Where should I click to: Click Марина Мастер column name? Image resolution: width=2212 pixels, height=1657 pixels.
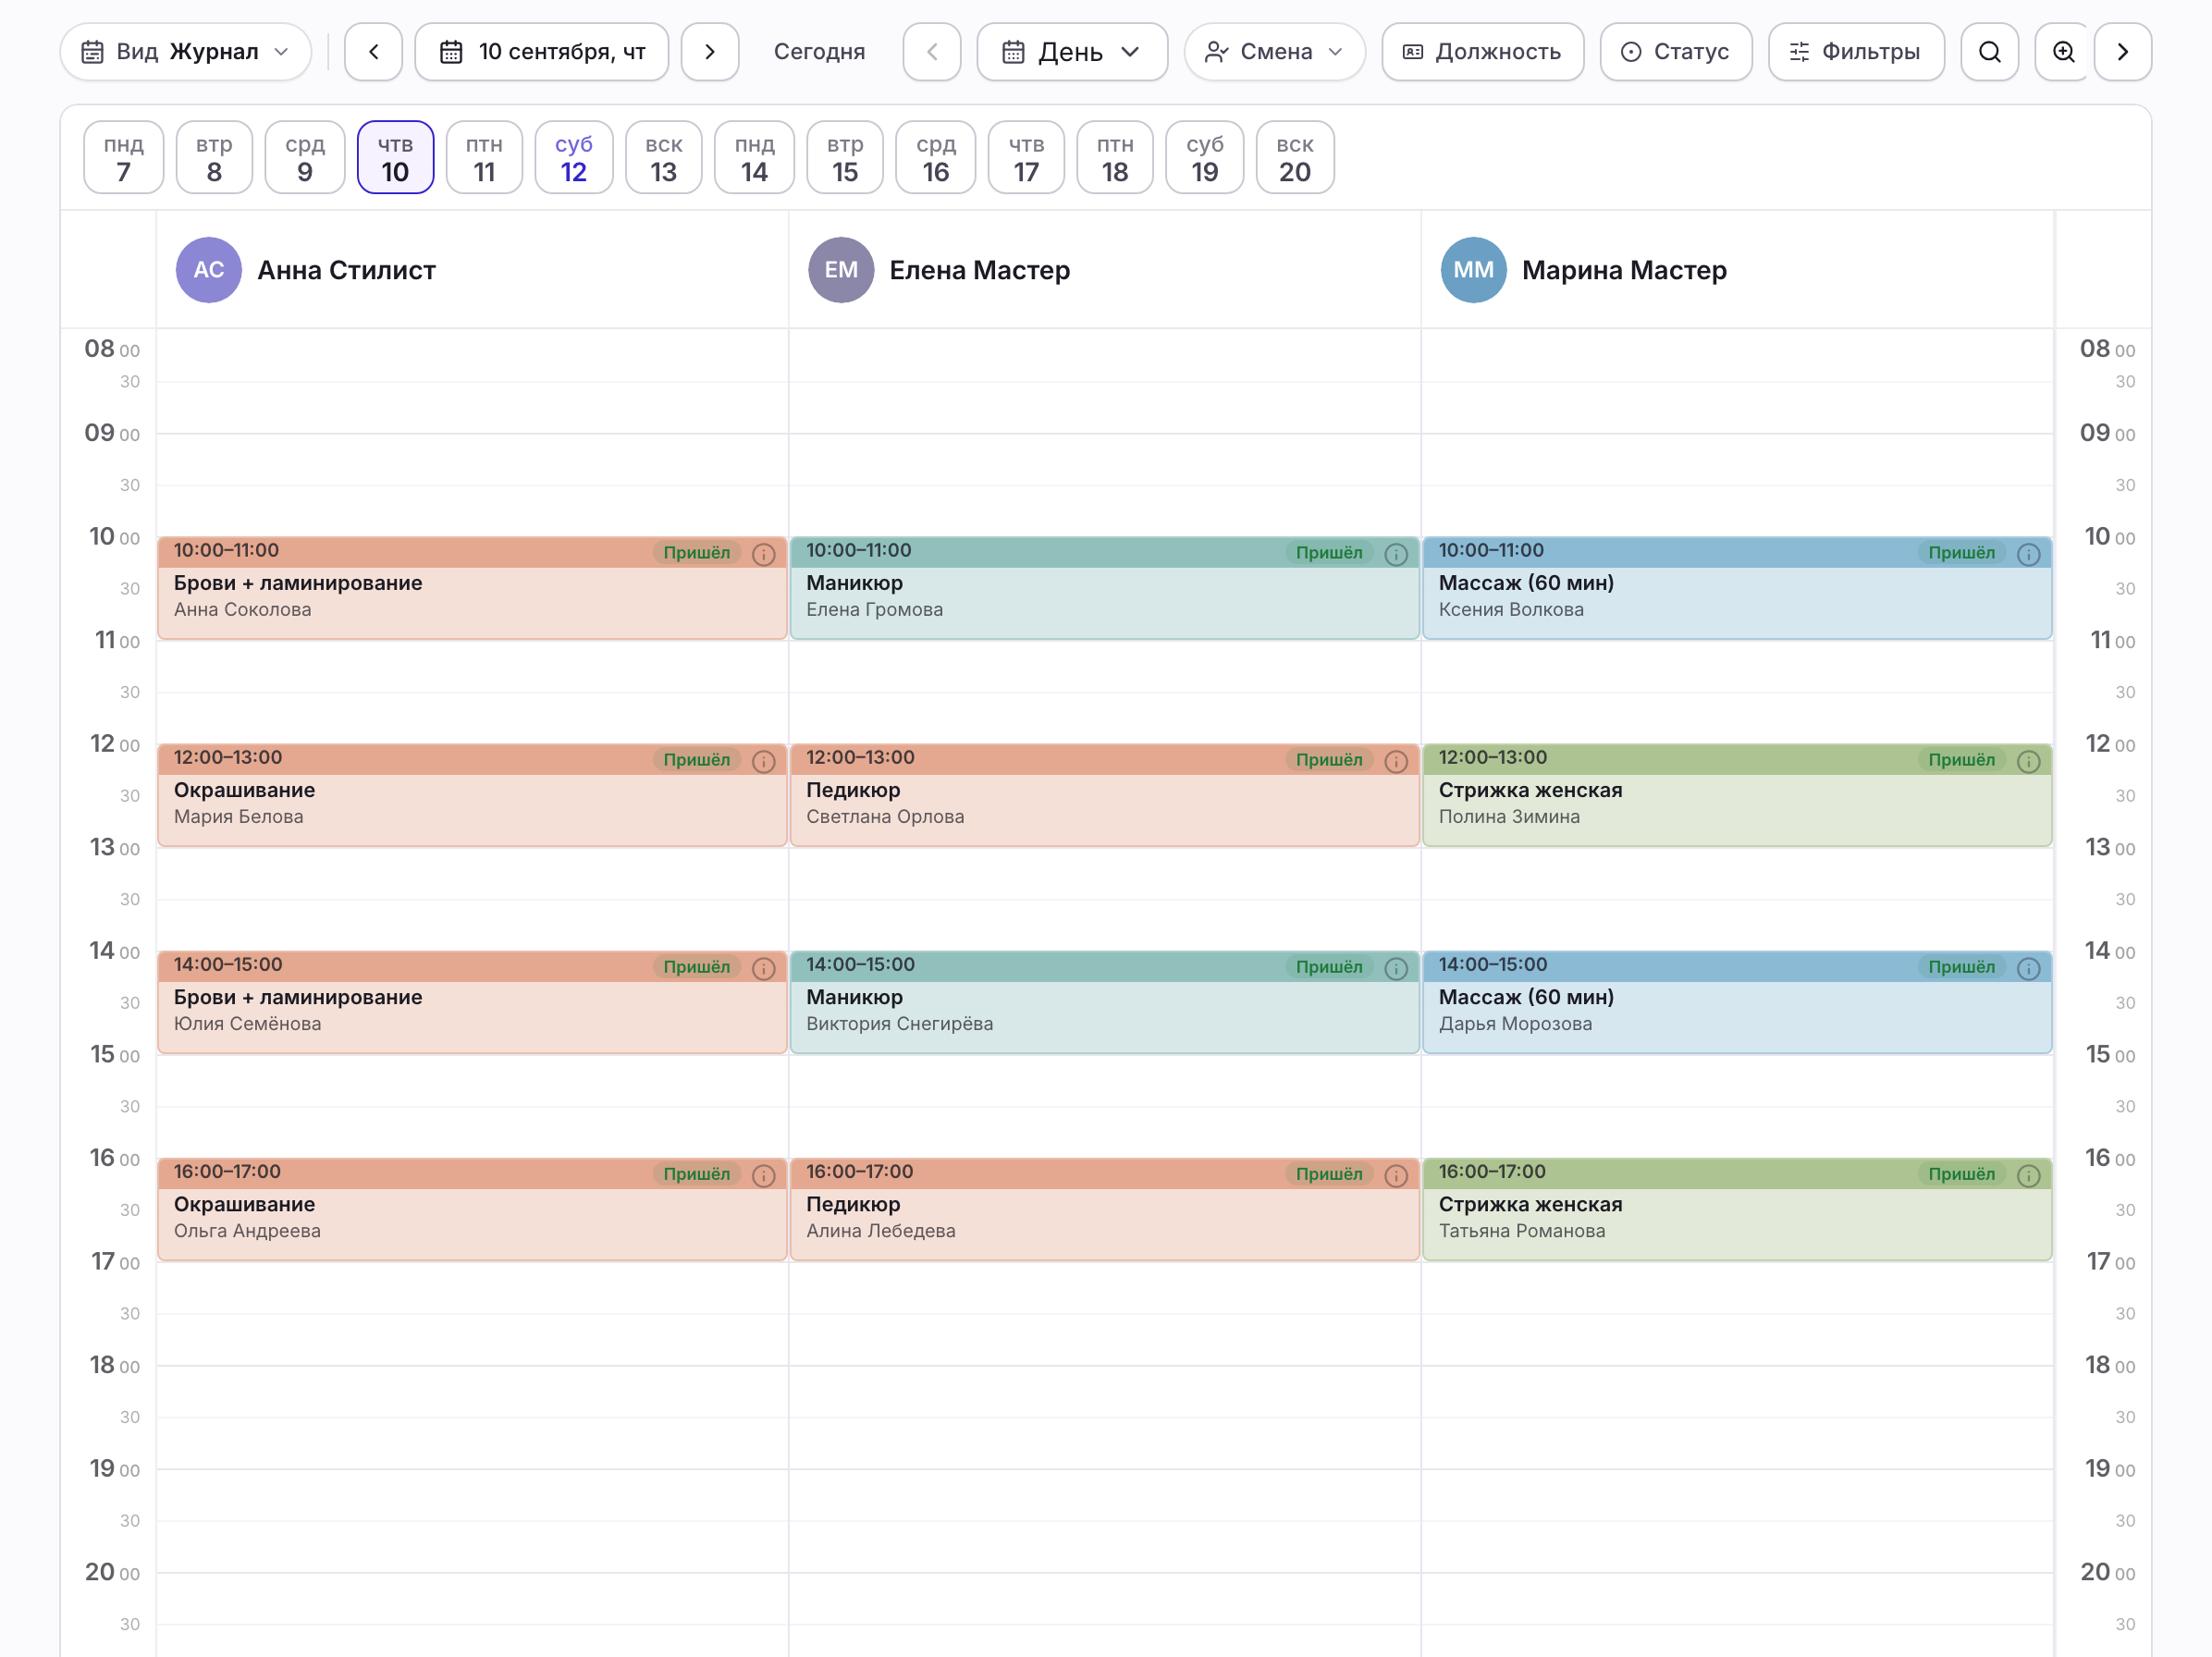1624,270
